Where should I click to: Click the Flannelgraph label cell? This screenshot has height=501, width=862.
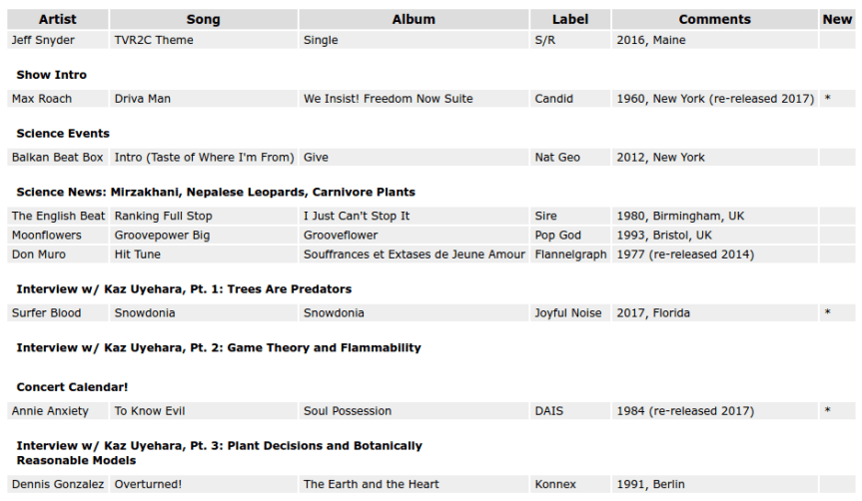click(570, 254)
